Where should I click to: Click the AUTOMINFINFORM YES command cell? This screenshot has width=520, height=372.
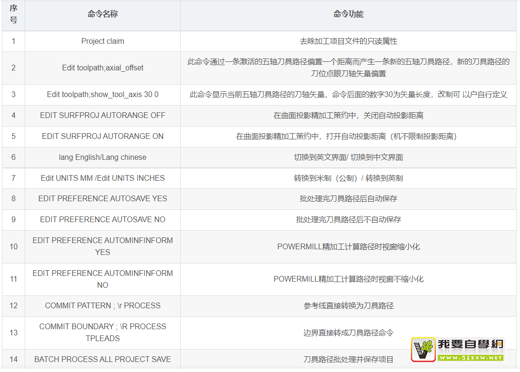(103, 246)
